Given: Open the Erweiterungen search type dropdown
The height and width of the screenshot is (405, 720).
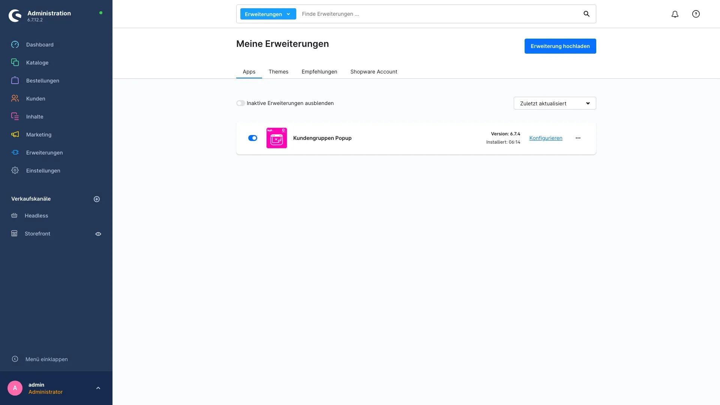Looking at the screenshot, I should [x=268, y=14].
